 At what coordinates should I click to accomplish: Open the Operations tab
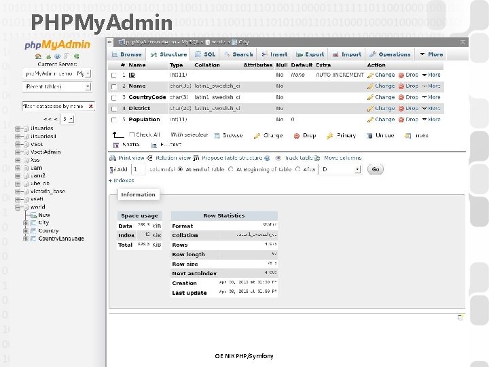[x=390, y=54]
